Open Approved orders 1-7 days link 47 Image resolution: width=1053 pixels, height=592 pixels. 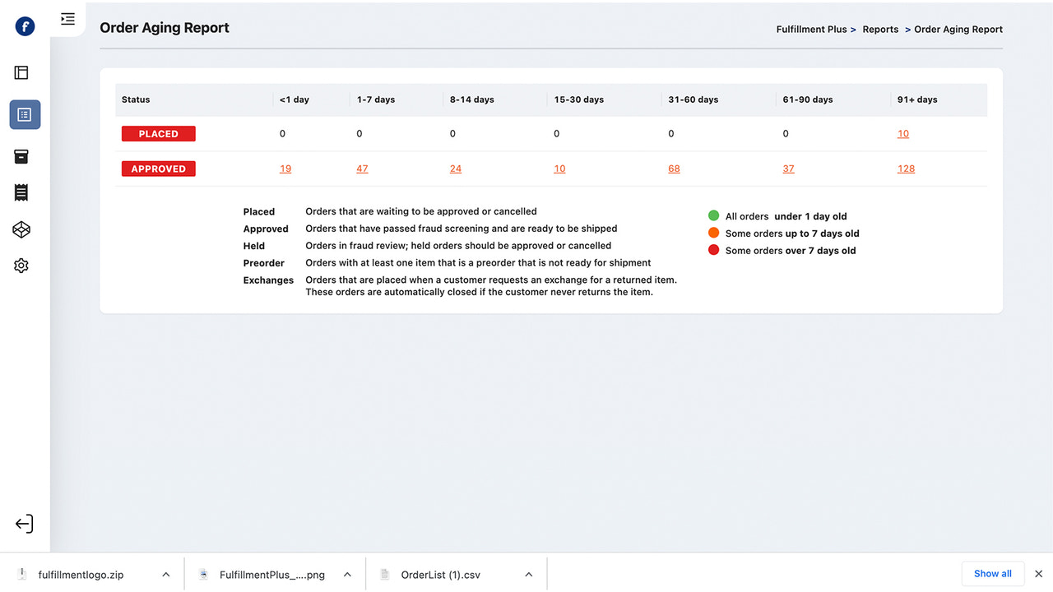coord(362,169)
